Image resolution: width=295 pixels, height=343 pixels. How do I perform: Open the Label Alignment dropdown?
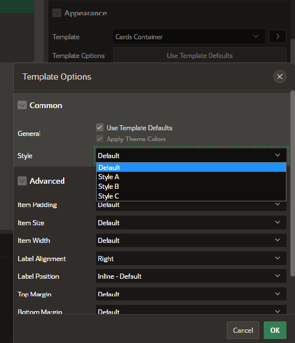pos(191,259)
